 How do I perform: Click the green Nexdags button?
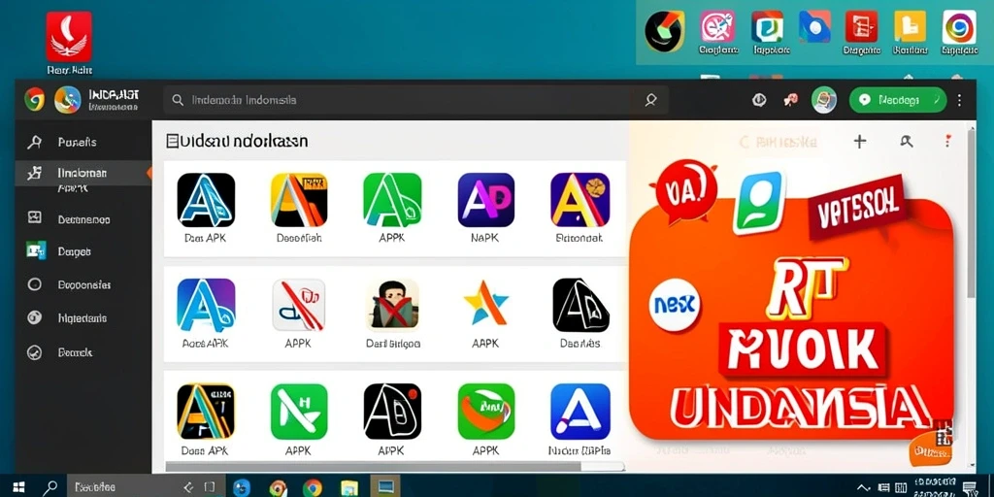(x=898, y=100)
